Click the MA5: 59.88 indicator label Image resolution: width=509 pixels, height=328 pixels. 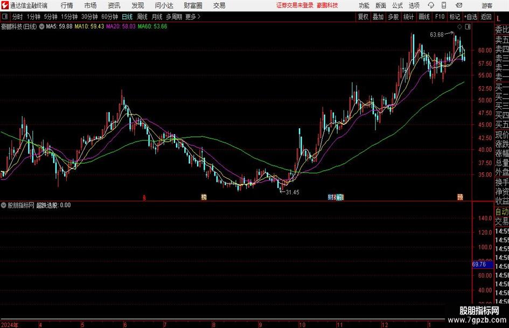tap(59, 26)
